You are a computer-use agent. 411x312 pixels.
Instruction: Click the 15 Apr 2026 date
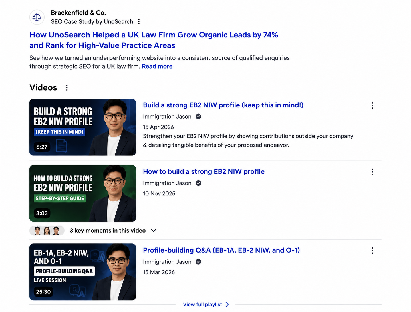click(x=158, y=127)
